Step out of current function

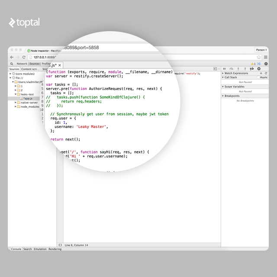pyautogui.click(x=245, y=69)
